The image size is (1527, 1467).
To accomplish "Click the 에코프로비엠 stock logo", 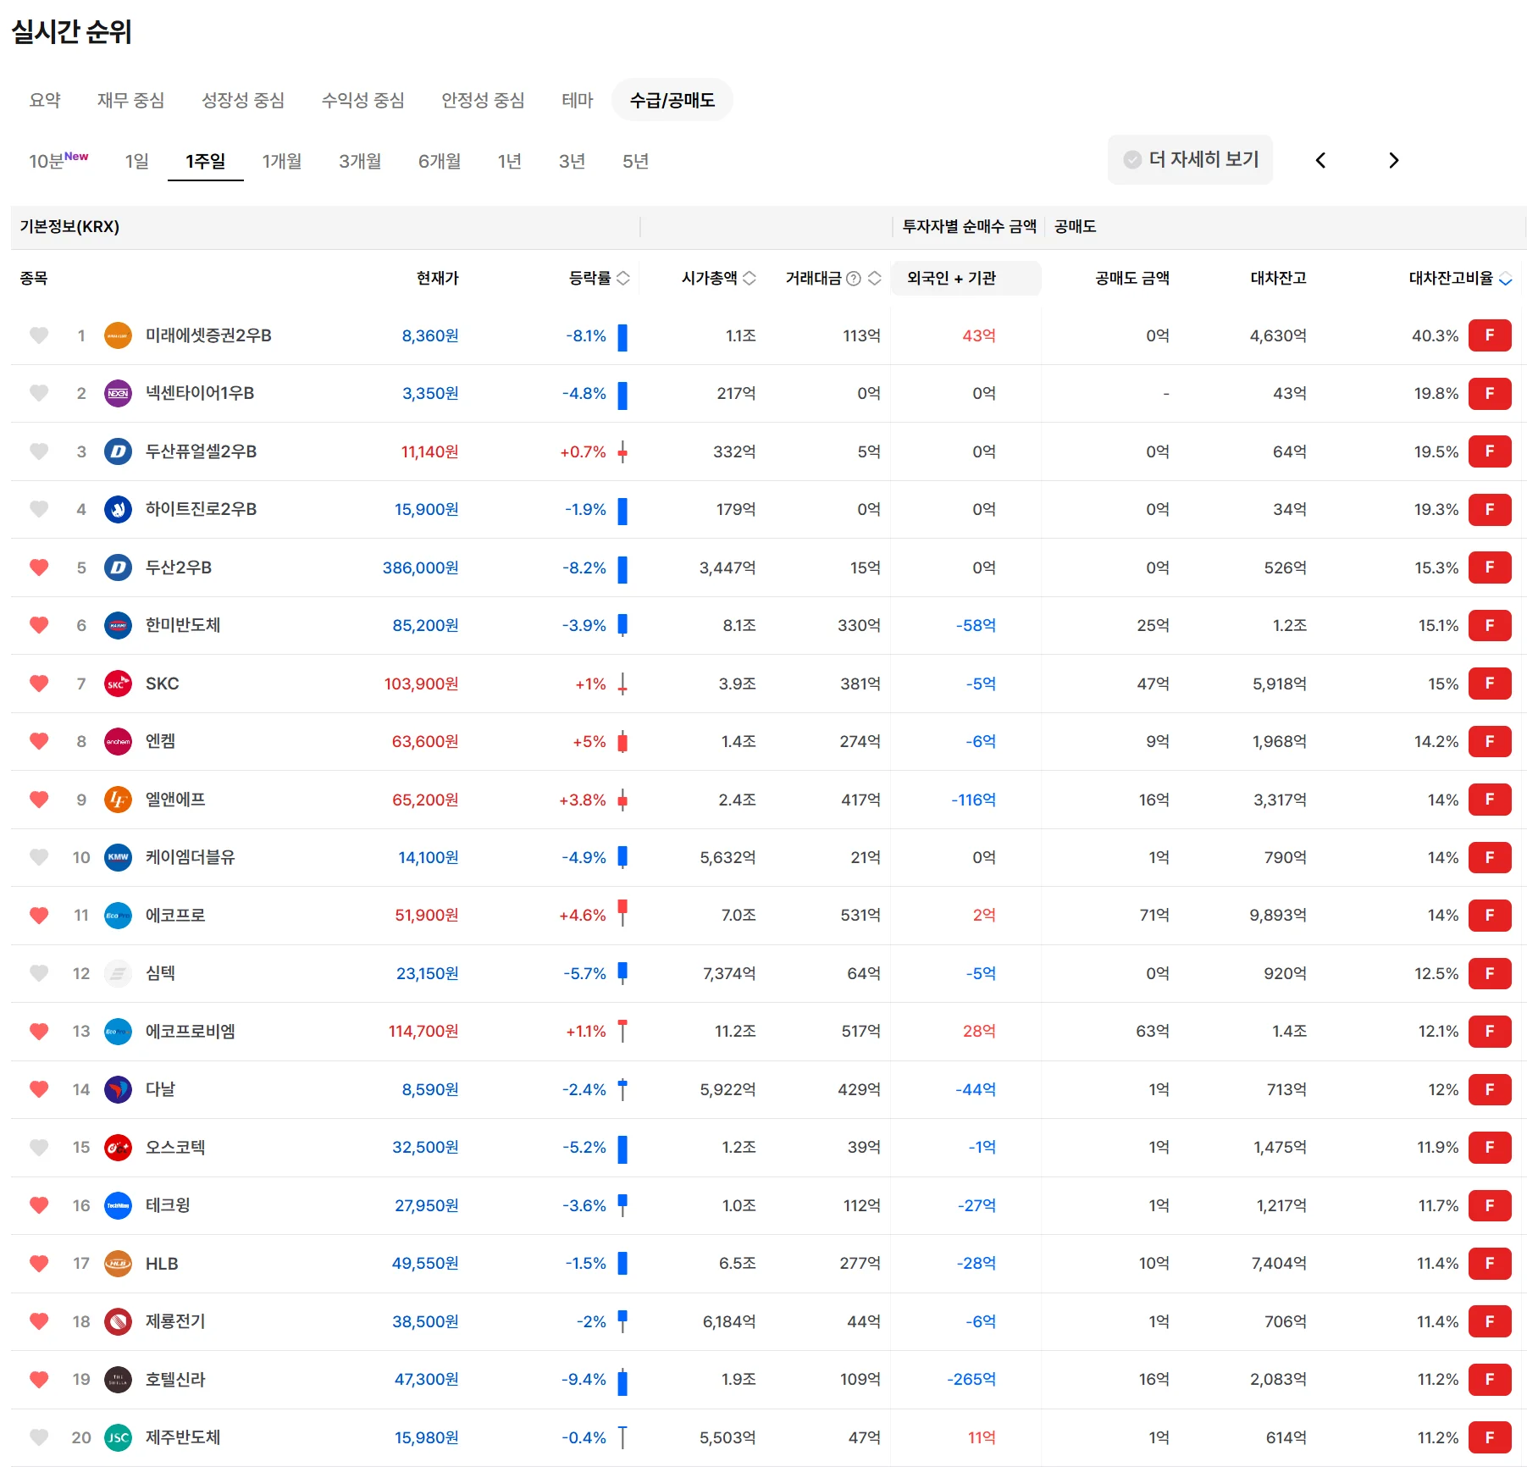I will pos(118,1031).
